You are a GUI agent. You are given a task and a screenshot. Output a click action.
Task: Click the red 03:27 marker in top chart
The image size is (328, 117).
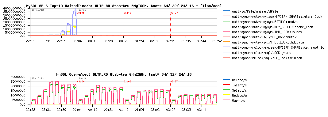click(x=174, y=13)
